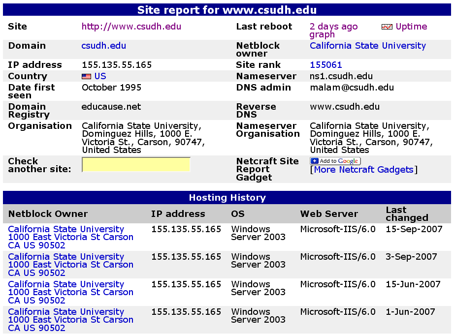Click the 'Site report for www.csudh.edu' title
455x334 pixels.
click(227, 10)
